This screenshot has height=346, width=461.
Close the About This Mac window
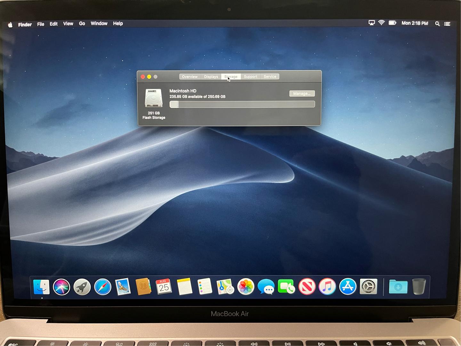143,77
